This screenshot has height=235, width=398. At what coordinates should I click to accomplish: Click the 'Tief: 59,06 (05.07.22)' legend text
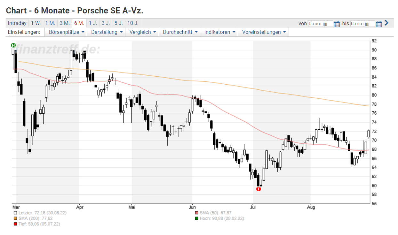click(x=39, y=224)
